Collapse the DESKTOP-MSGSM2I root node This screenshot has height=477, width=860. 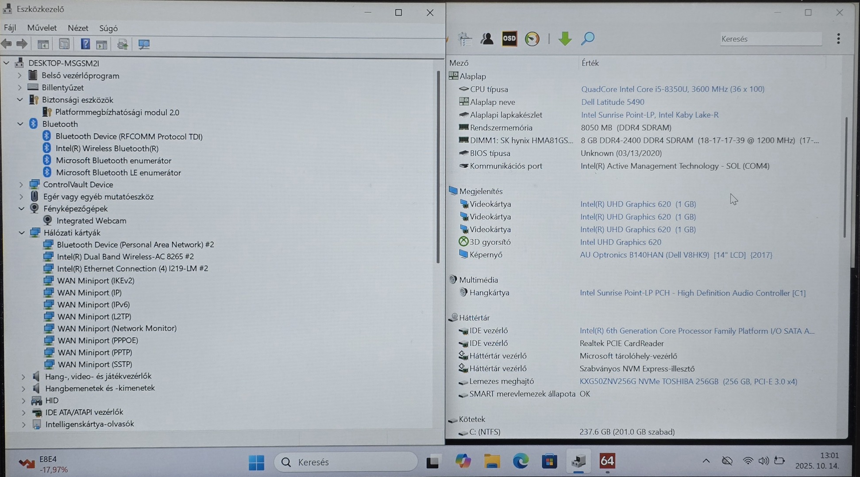7,63
